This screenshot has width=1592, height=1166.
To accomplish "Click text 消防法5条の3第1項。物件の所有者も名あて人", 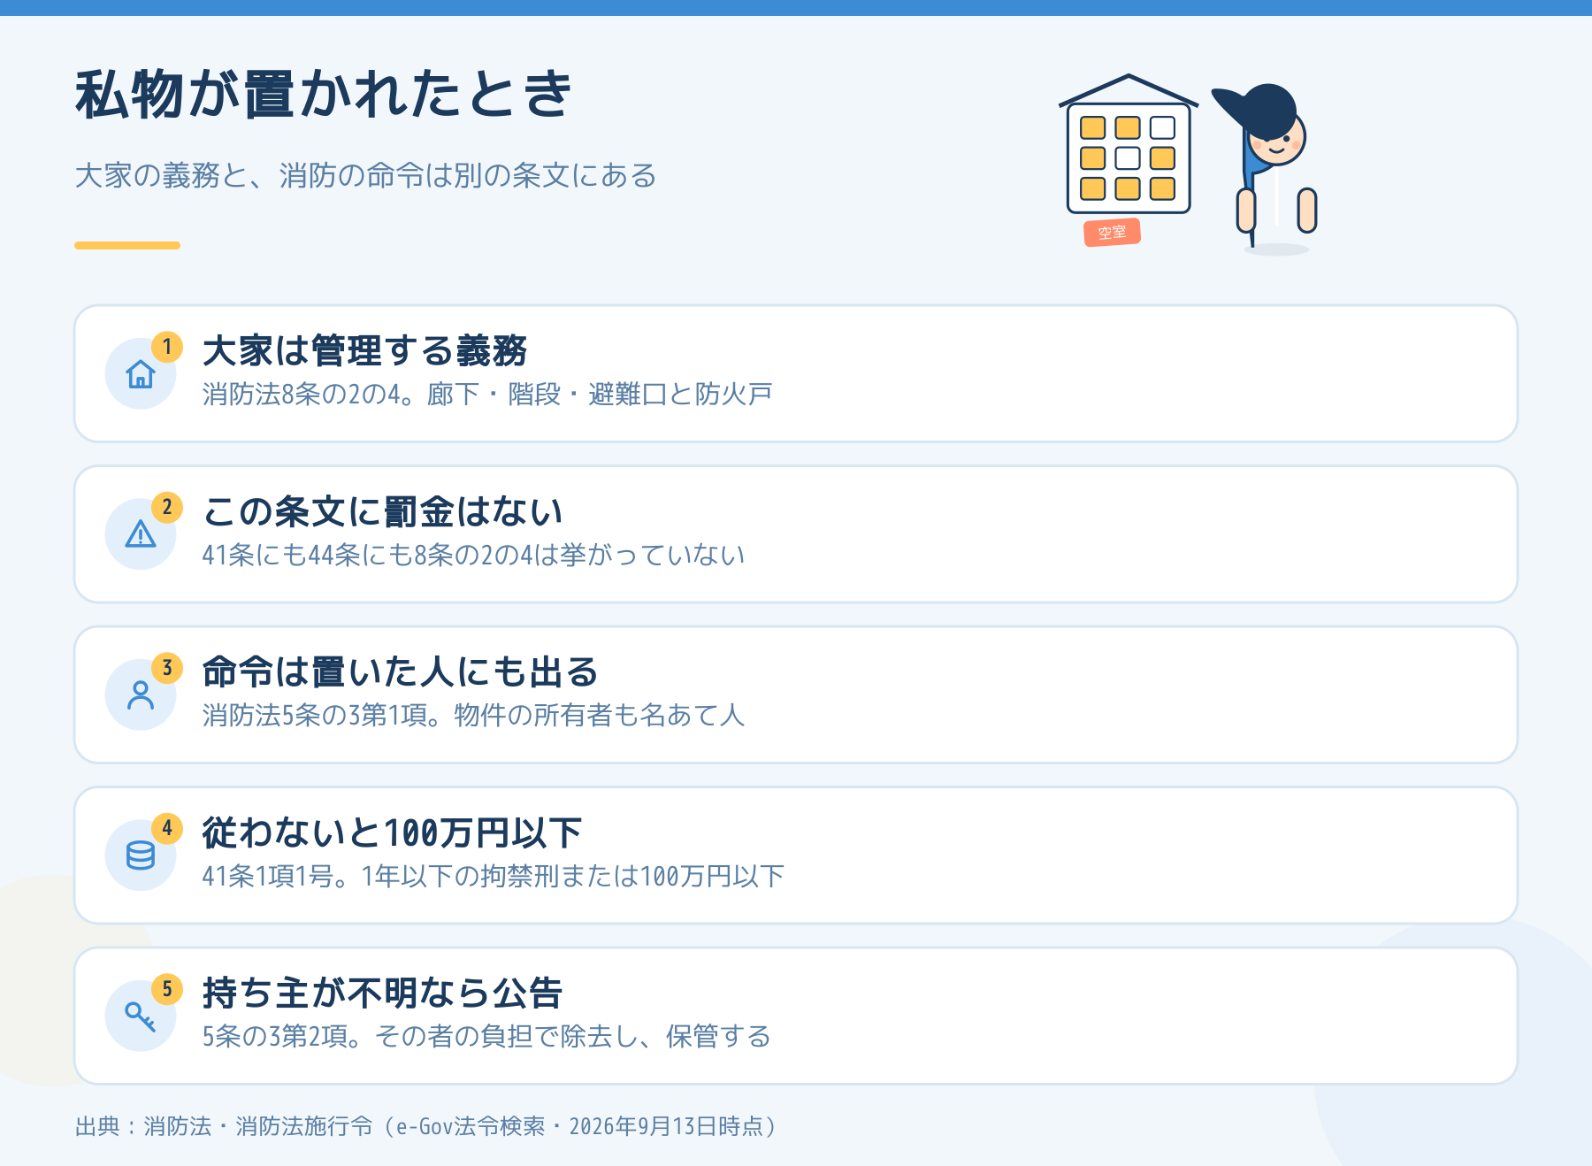I will pyautogui.click(x=473, y=715).
